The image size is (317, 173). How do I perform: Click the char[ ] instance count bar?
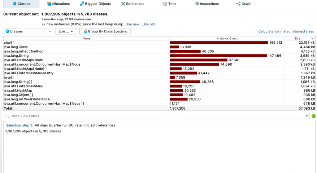point(219,43)
